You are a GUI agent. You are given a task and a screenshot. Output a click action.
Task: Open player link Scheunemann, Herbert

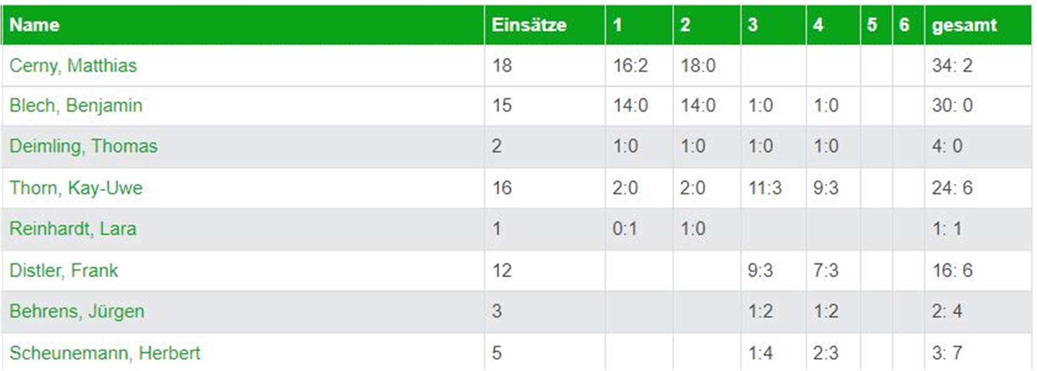tap(105, 353)
